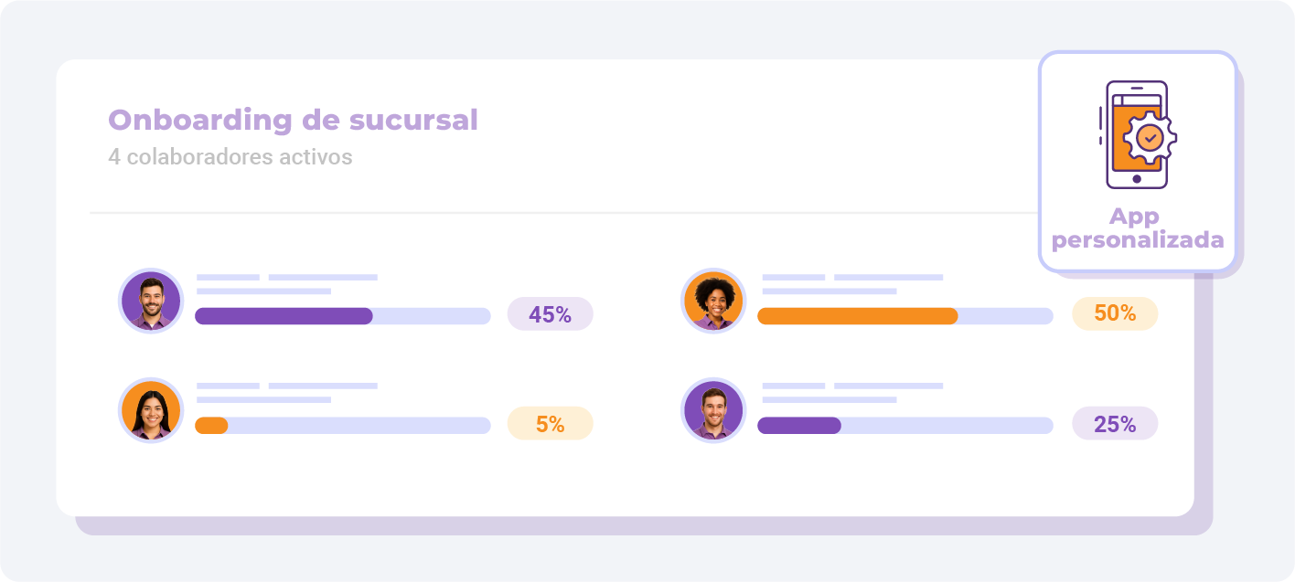
Task: Click the 45% purple badge
Action: (x=551, y=314)
